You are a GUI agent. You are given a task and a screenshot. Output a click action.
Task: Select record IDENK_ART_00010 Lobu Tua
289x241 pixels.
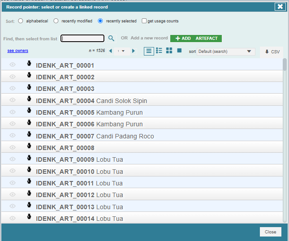pyautogui.click(x=142, y=170)
